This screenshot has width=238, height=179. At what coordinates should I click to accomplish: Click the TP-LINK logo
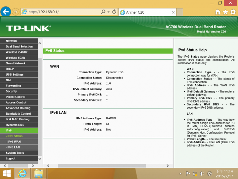point(28,28)
